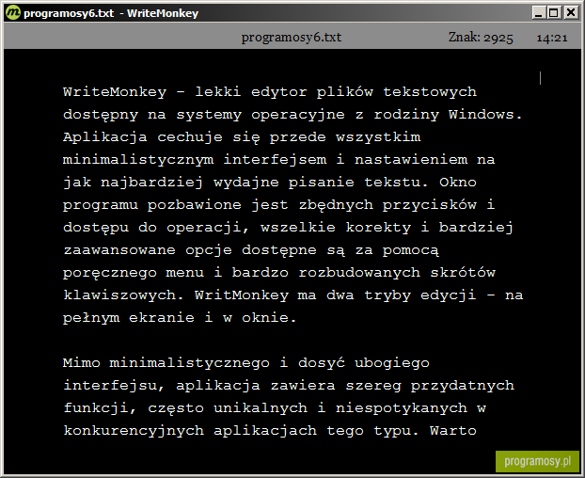Click the word 'Mimo' starting second paragraph
The height and width of the screenshot is (478, 585).
tap(81, 363)
